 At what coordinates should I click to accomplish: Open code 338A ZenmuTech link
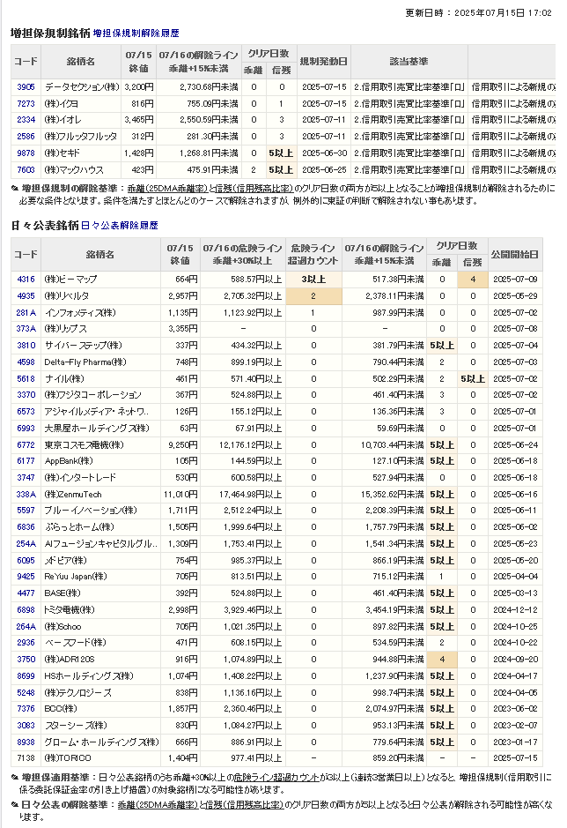26,495
